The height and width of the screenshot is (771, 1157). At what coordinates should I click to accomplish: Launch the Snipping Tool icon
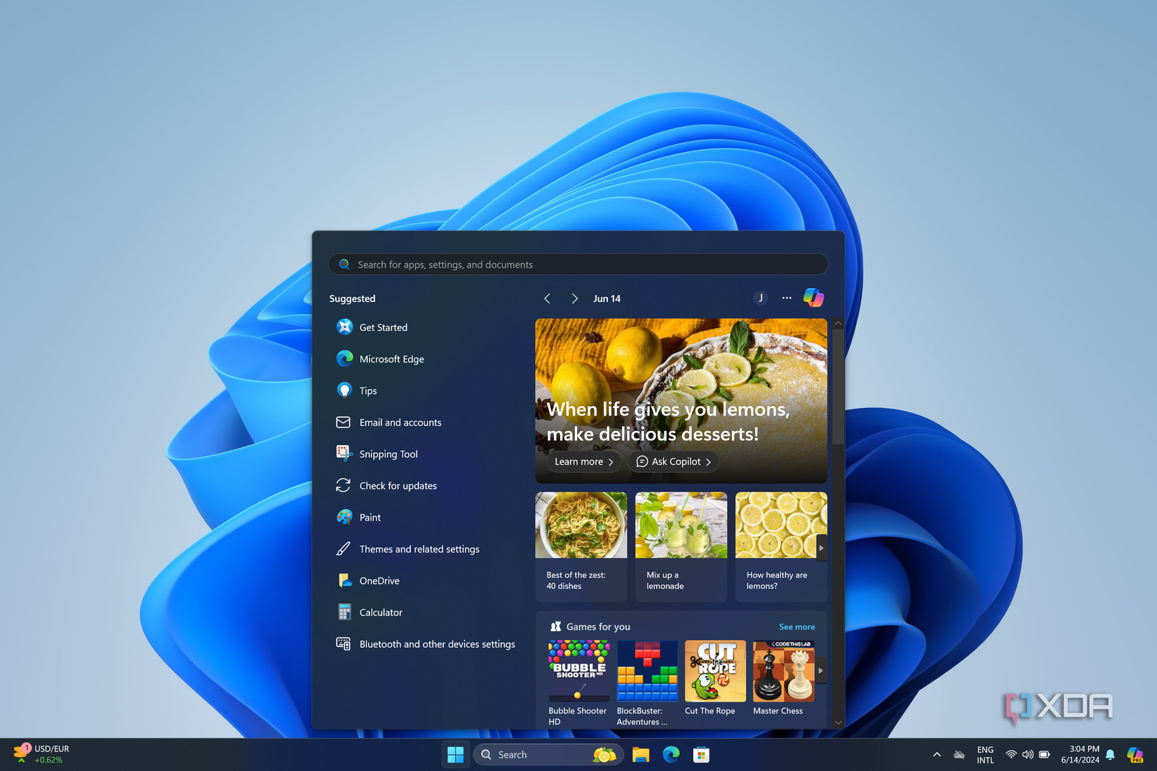344,453
